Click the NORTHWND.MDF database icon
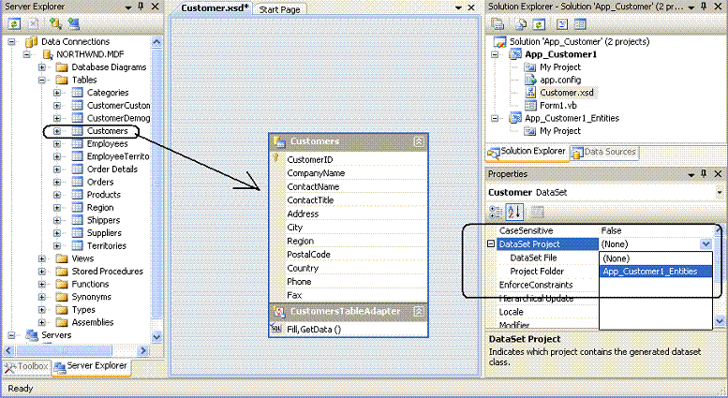The height and width of the screenshot is (398, 728). pyautogui.click(x=48, y=54)
